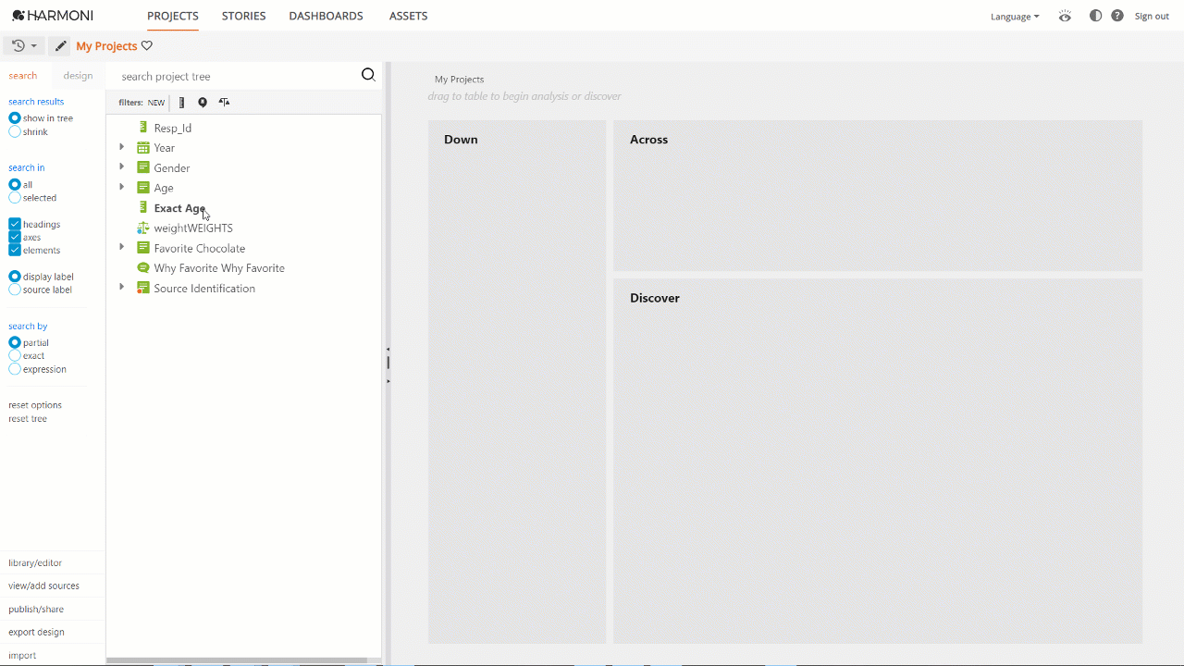Select the Resp_Id tree row

coord(173,128)
